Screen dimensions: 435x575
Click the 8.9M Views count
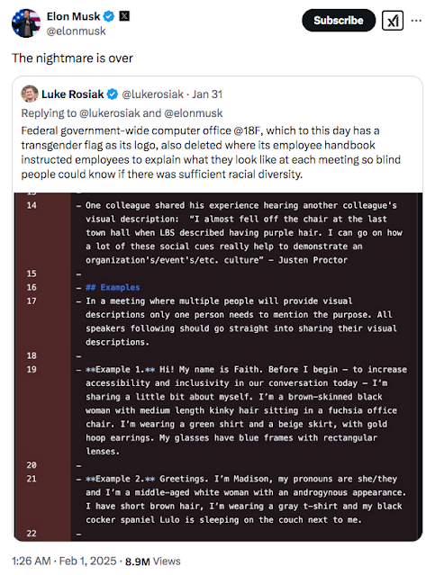(153, 562)
